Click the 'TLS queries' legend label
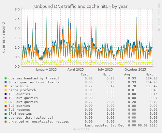Screen dimensions: 162x133 pos(19,106)
